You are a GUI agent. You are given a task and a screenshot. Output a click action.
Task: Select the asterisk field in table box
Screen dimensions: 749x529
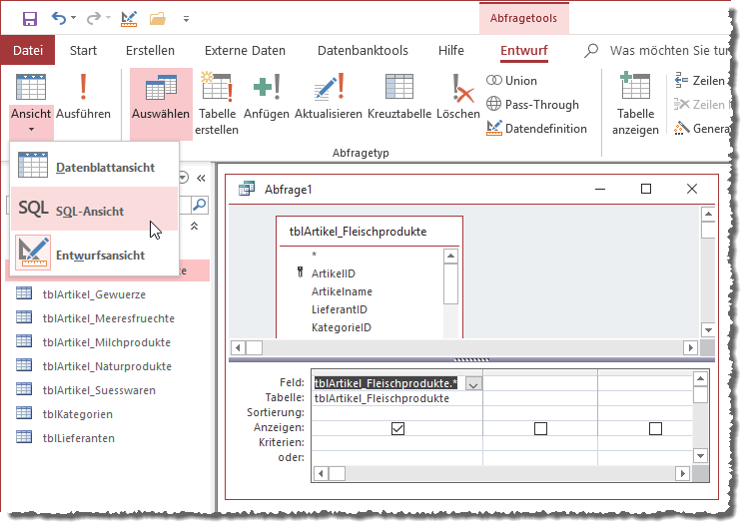(314, 255)
